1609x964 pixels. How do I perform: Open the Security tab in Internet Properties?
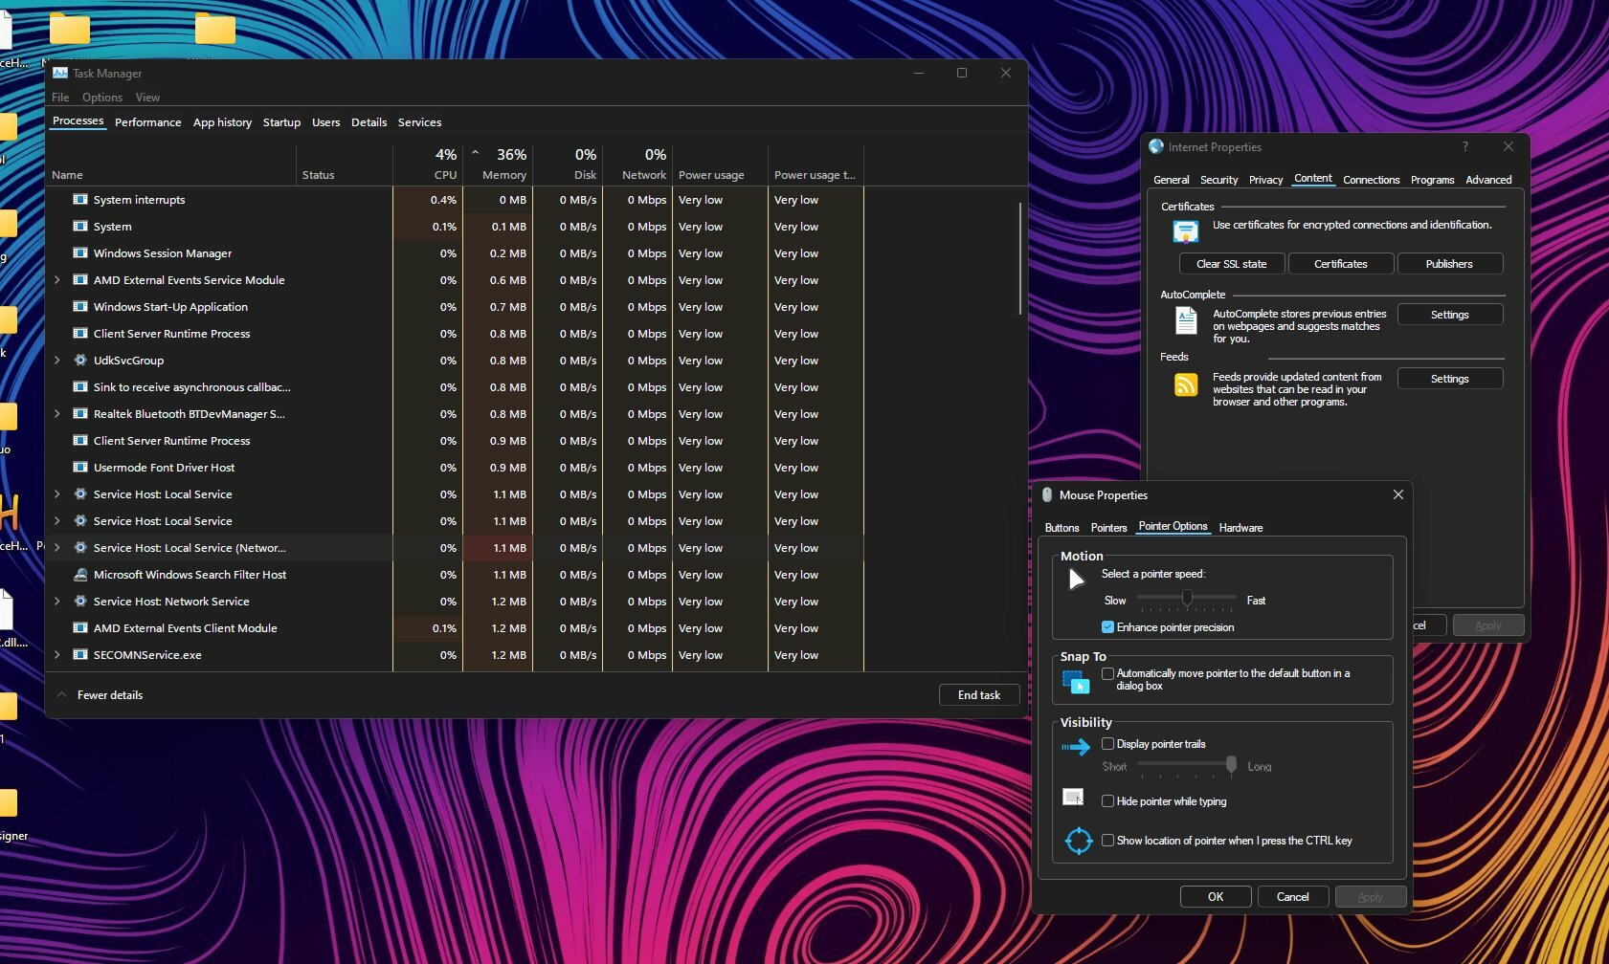1218,180
